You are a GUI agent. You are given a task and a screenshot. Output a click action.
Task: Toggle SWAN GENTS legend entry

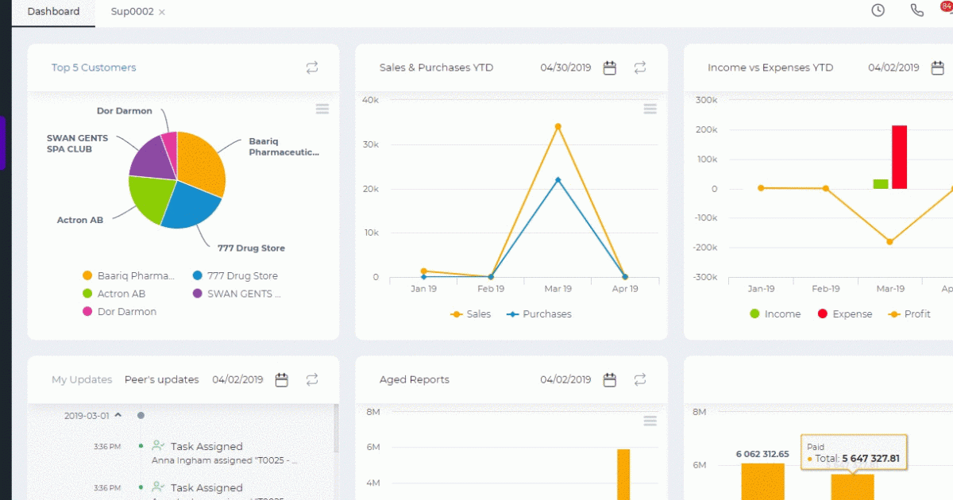point(237,294)
